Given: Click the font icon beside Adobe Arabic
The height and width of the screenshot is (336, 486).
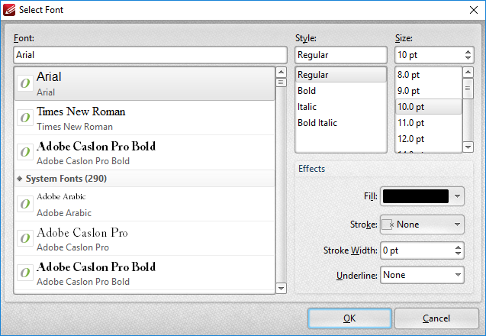Looking at the screenshot, I should 25,204.
